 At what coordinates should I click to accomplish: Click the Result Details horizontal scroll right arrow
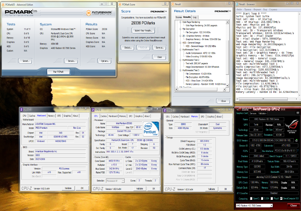[224, 89]
